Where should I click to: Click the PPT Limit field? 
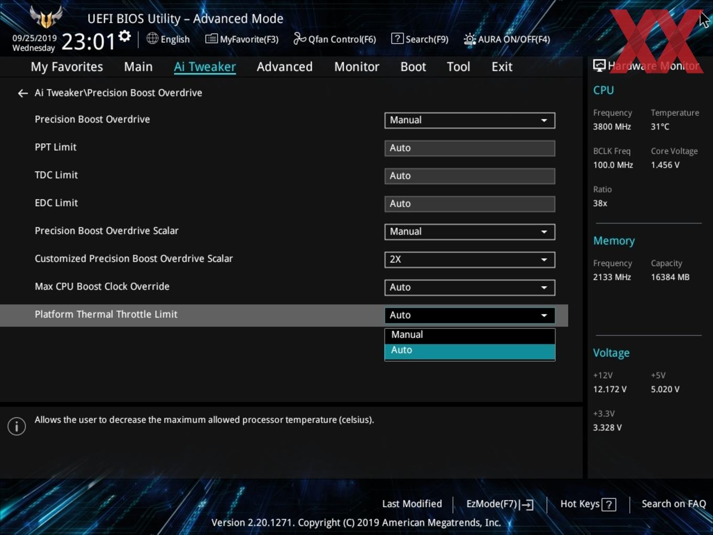470,148
